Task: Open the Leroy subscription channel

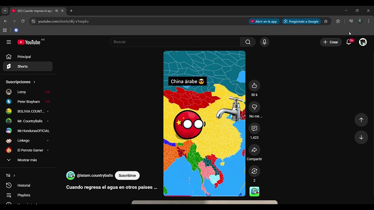Action: point(28,92)
